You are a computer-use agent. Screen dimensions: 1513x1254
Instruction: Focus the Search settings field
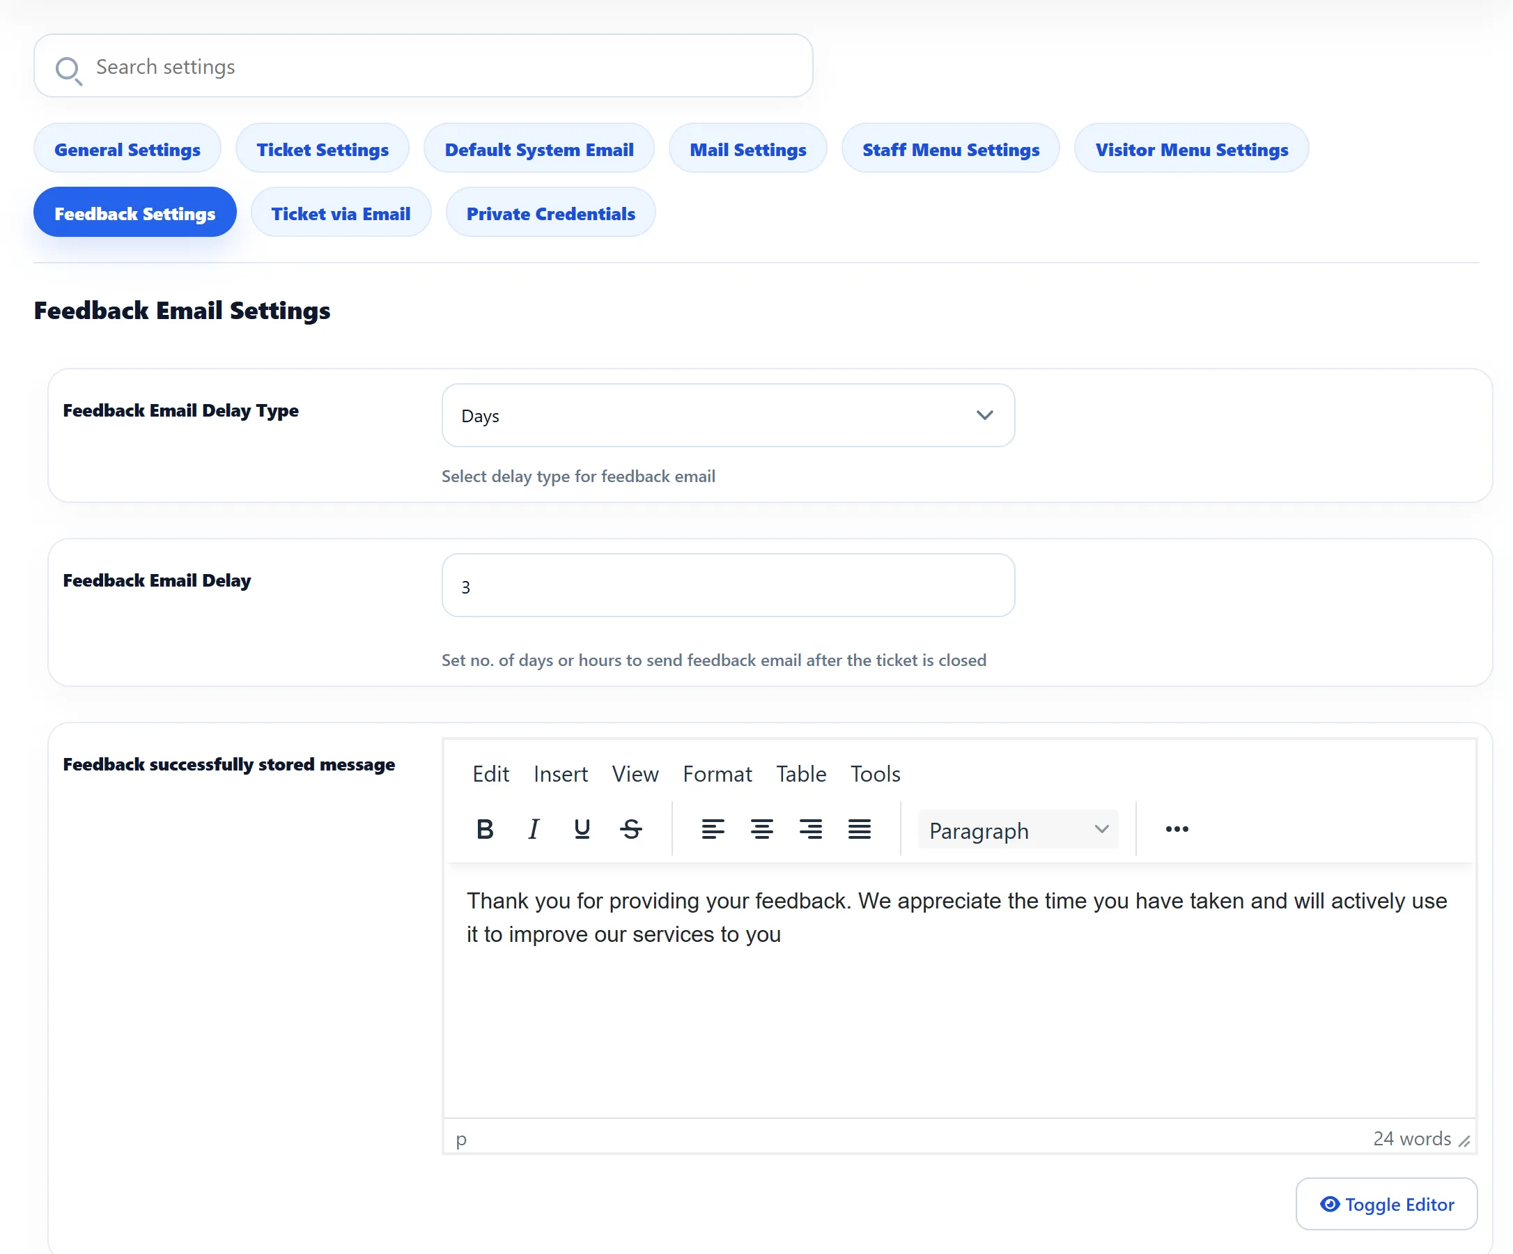424,66
